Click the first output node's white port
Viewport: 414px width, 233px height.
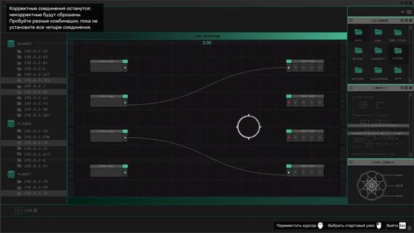[x=125, y=67]
